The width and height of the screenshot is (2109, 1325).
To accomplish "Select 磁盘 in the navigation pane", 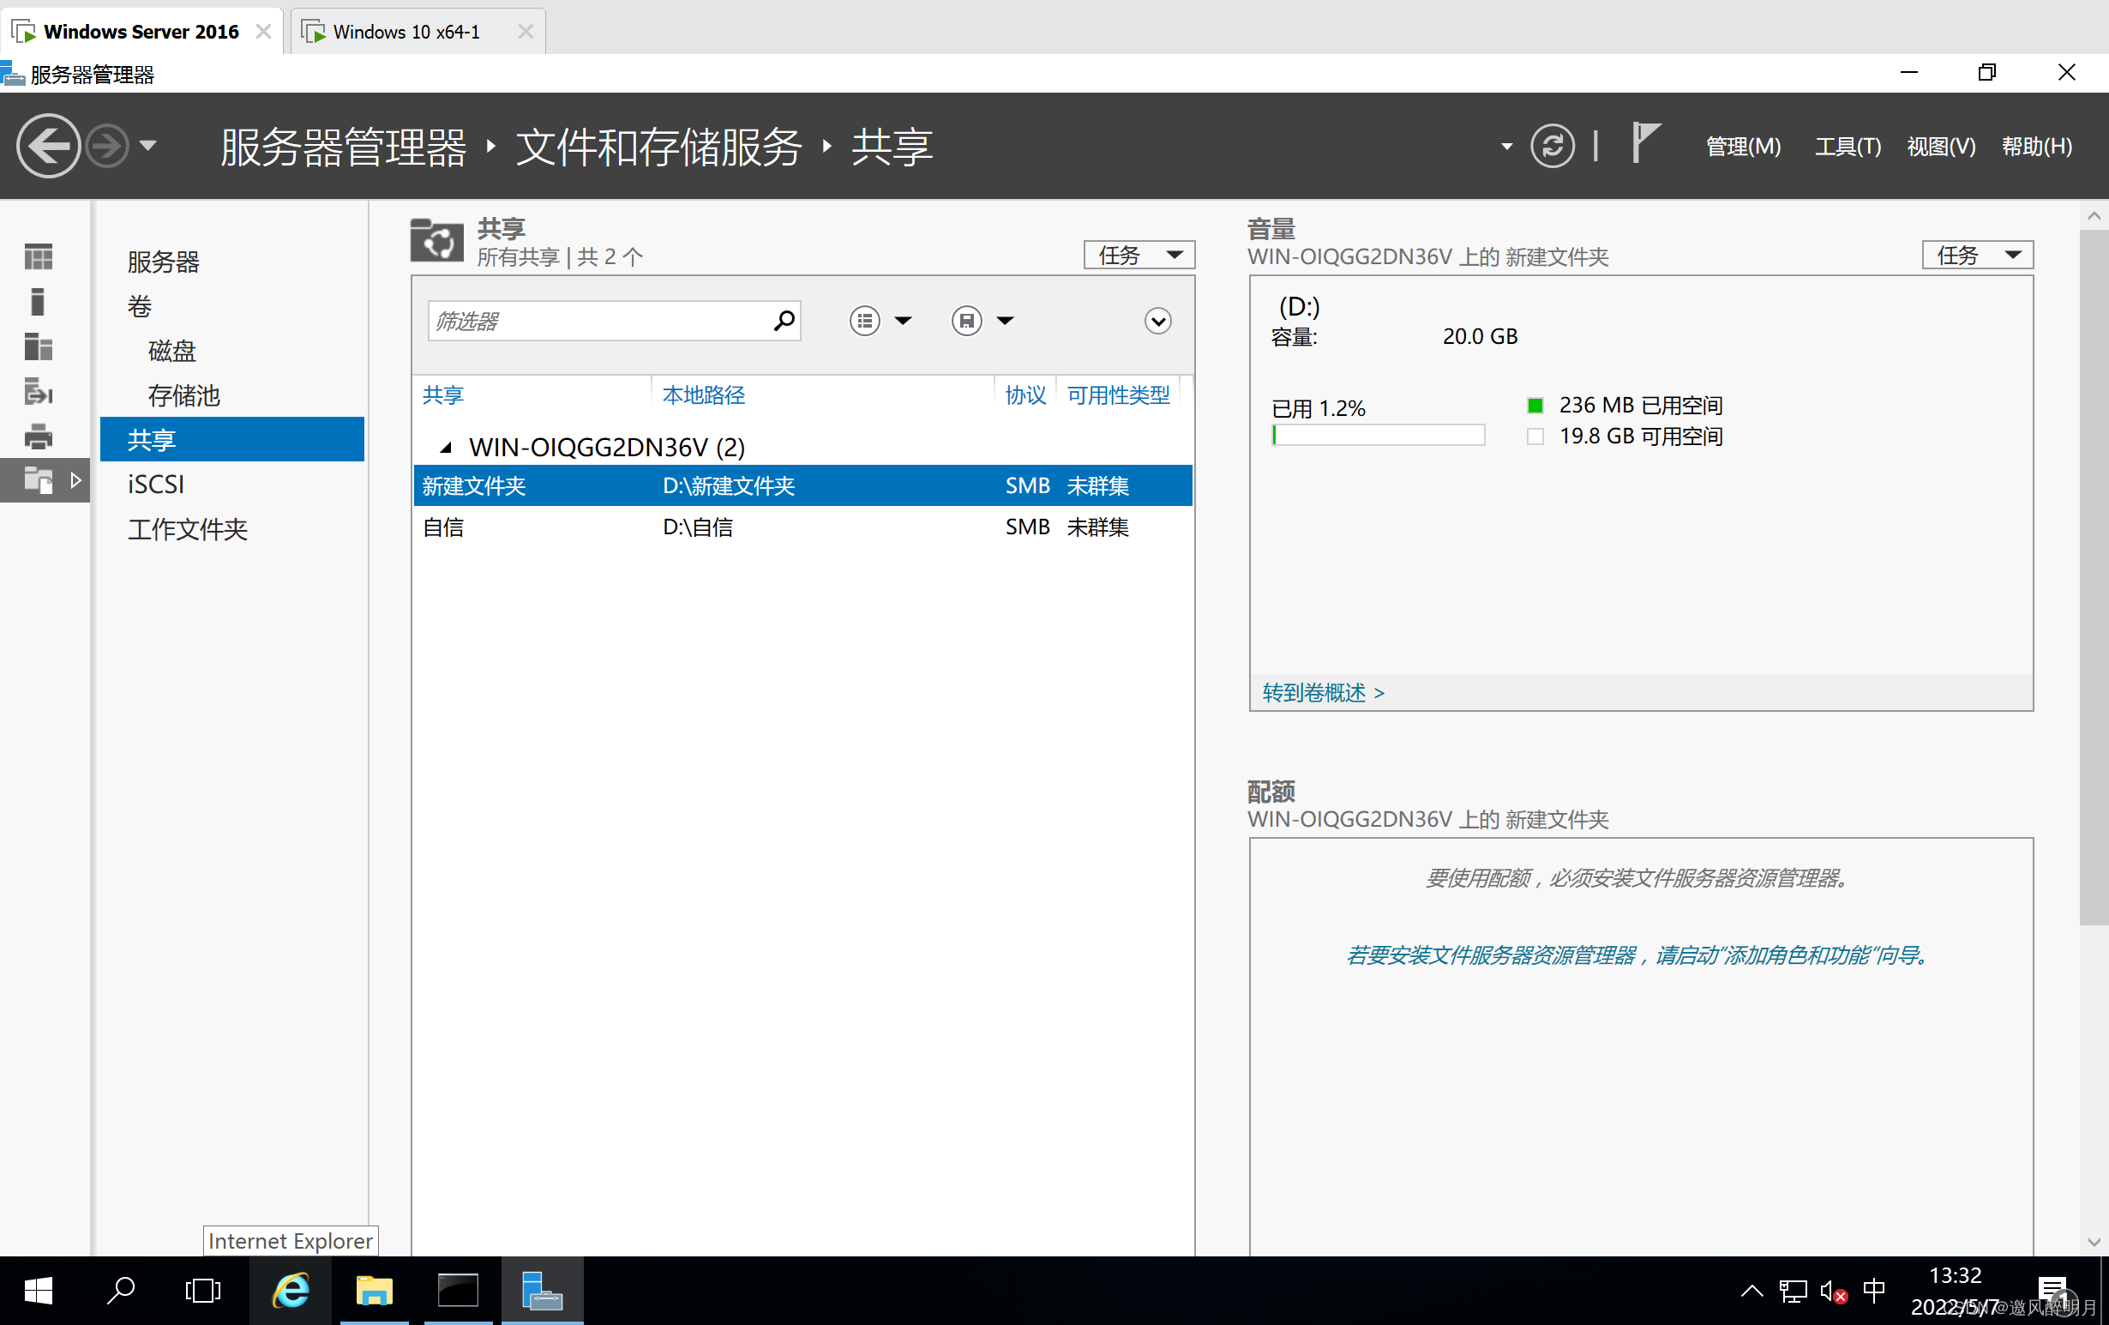I will (x=171, y=351).
